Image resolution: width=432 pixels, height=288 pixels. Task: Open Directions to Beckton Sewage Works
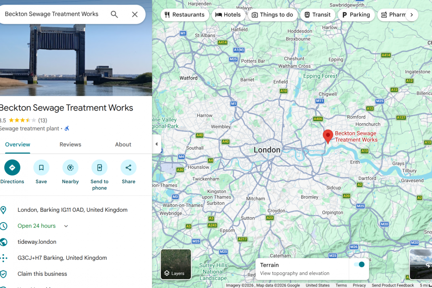[x=12, y=168]
